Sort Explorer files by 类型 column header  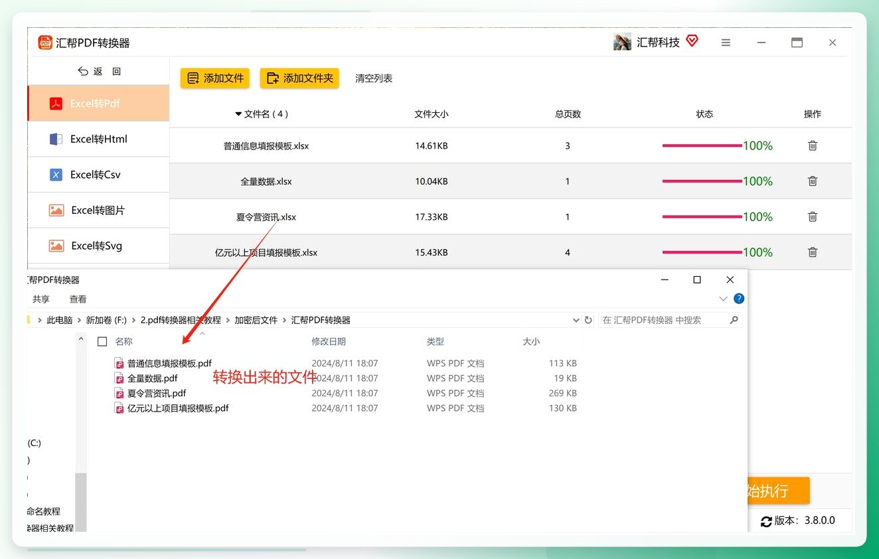coord(436,341)
